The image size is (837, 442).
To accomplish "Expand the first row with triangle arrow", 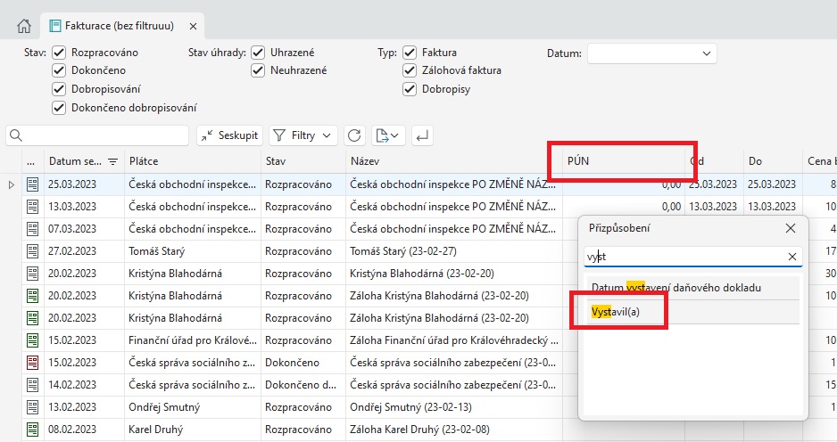I will [12, 184].
